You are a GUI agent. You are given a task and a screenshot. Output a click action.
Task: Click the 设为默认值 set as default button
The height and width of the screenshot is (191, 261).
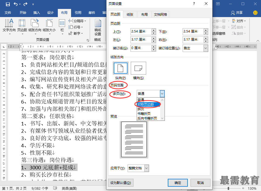coord(121,183)
